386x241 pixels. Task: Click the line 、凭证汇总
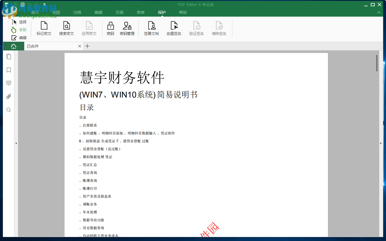pos(88,165)
